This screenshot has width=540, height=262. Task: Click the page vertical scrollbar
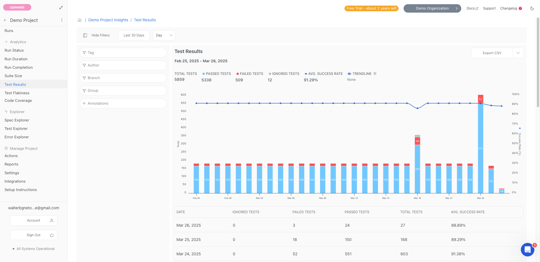pyautogui.click(x=538, y=62)
